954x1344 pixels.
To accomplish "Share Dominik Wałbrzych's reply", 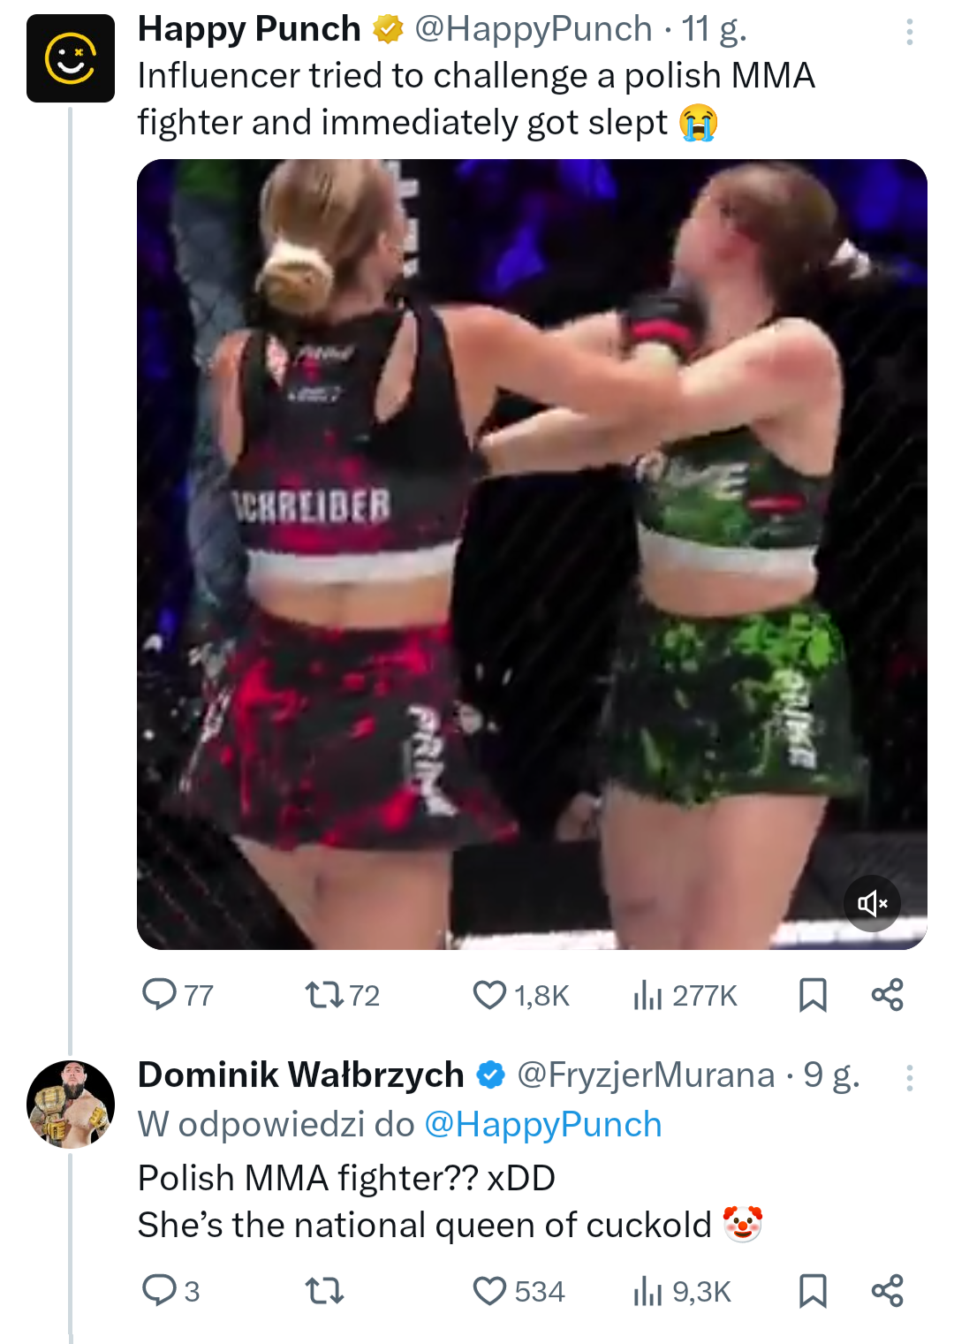I will (x=887, y=1291).
